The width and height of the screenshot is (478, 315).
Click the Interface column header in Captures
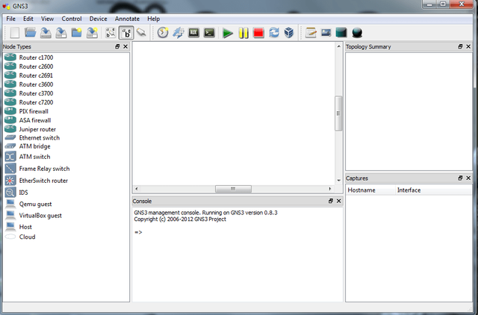coord(433,190)
